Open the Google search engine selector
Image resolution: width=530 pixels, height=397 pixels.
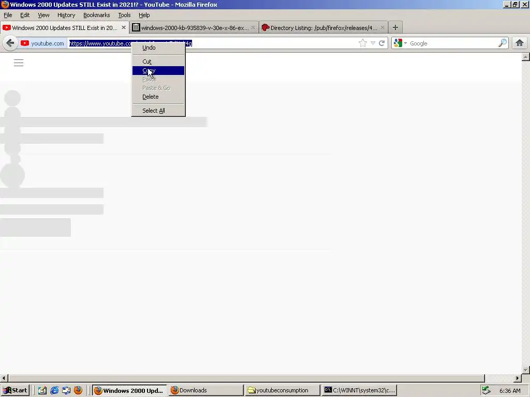[400, 43]
